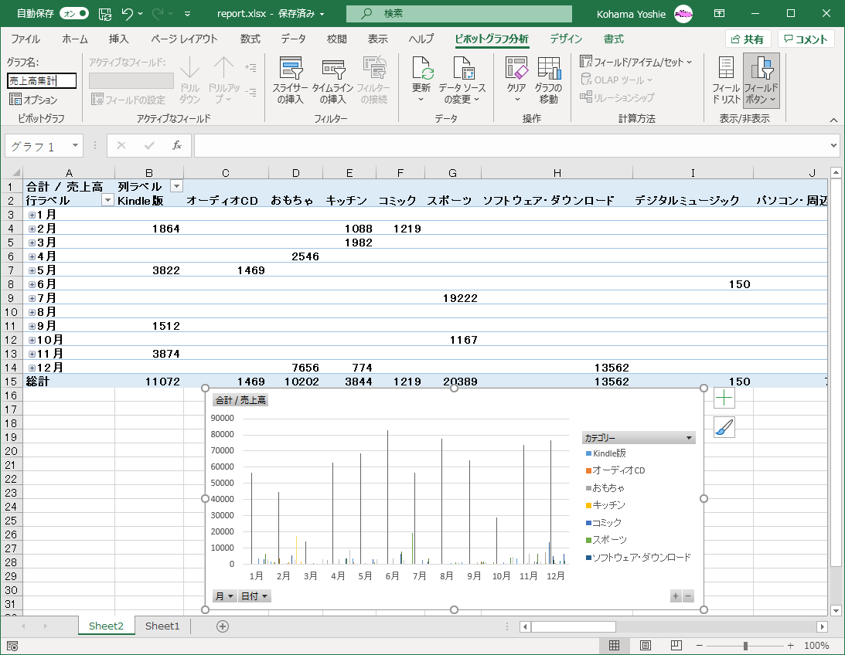
Task: Open Change Data Source tool
Action: [x=464, y=71]
